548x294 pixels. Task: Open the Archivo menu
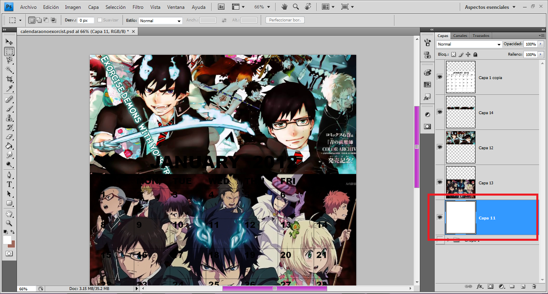click(x=28, y=7)
